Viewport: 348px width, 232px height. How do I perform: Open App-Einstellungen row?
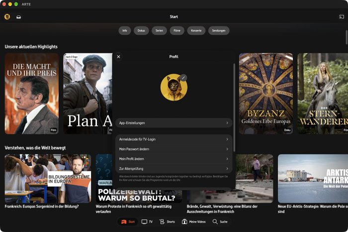pos(174,123)
